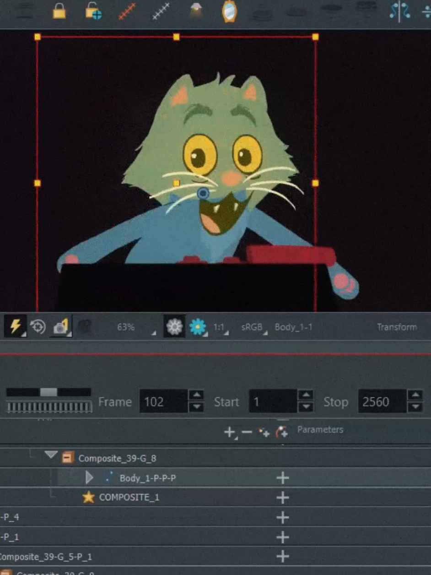
Task: Click the plus on COMPOSITE_1 row
Action: [x=283, y=498]
